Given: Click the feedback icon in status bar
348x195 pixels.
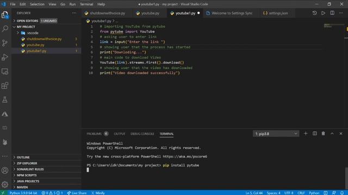Looking at the screenshot, I should [x=334, y=193].
